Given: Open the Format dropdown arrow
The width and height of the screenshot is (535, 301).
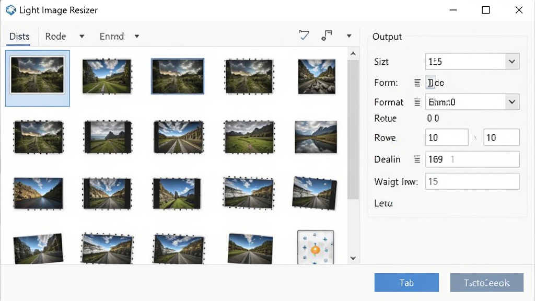Looking at the screenshot, I should 512,102.
